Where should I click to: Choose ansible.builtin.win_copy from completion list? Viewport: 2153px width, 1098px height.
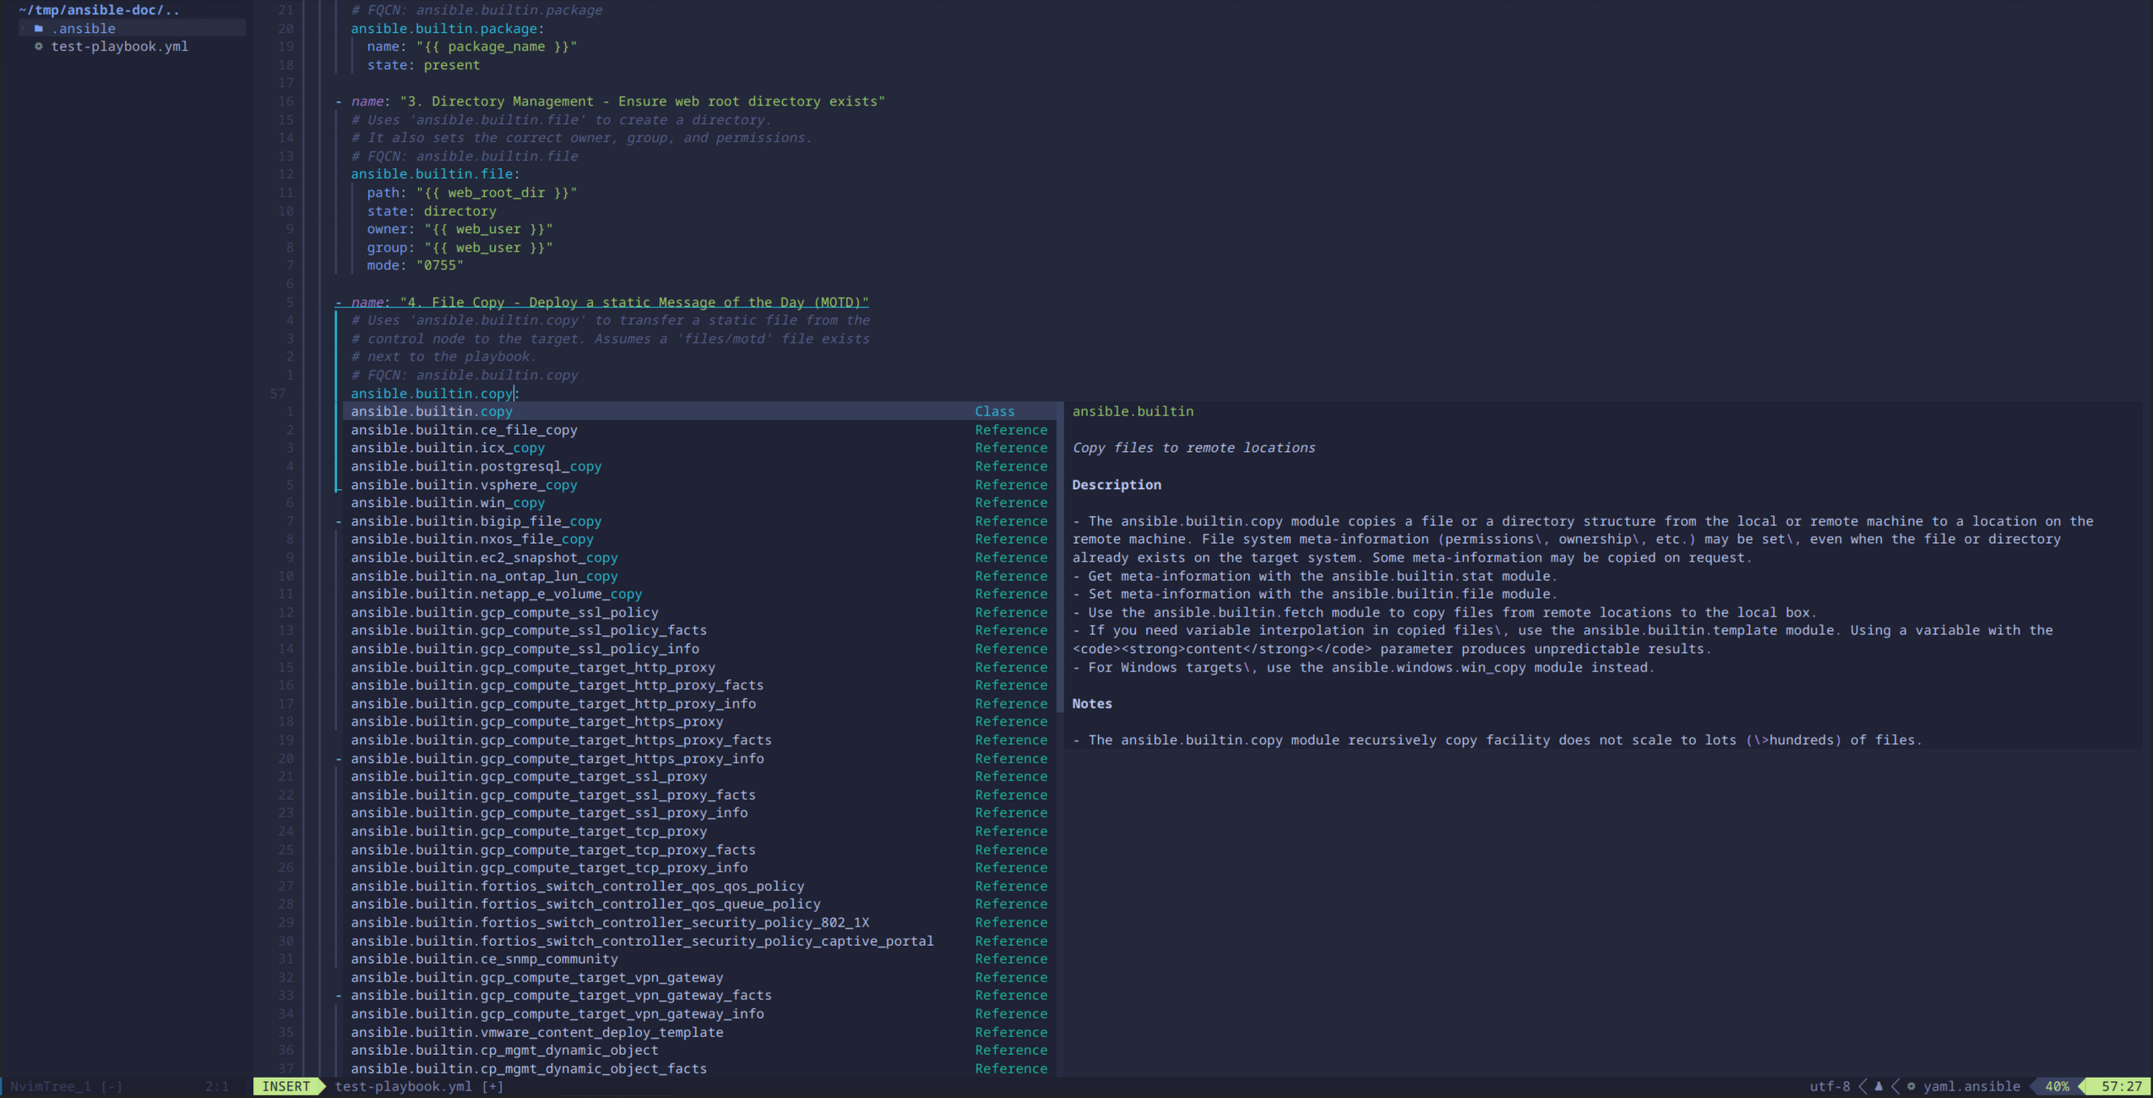[448, 503]
